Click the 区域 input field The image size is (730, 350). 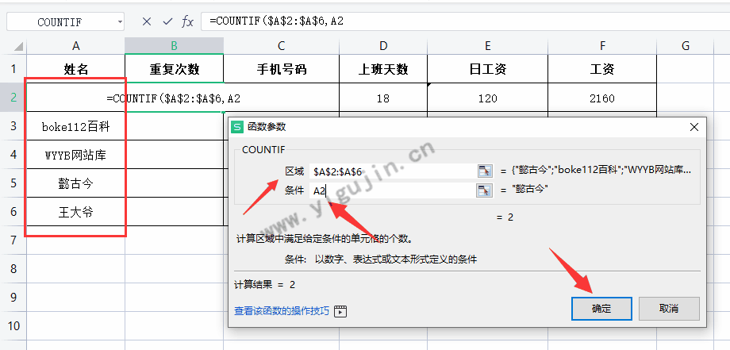[x=392, y=171]
